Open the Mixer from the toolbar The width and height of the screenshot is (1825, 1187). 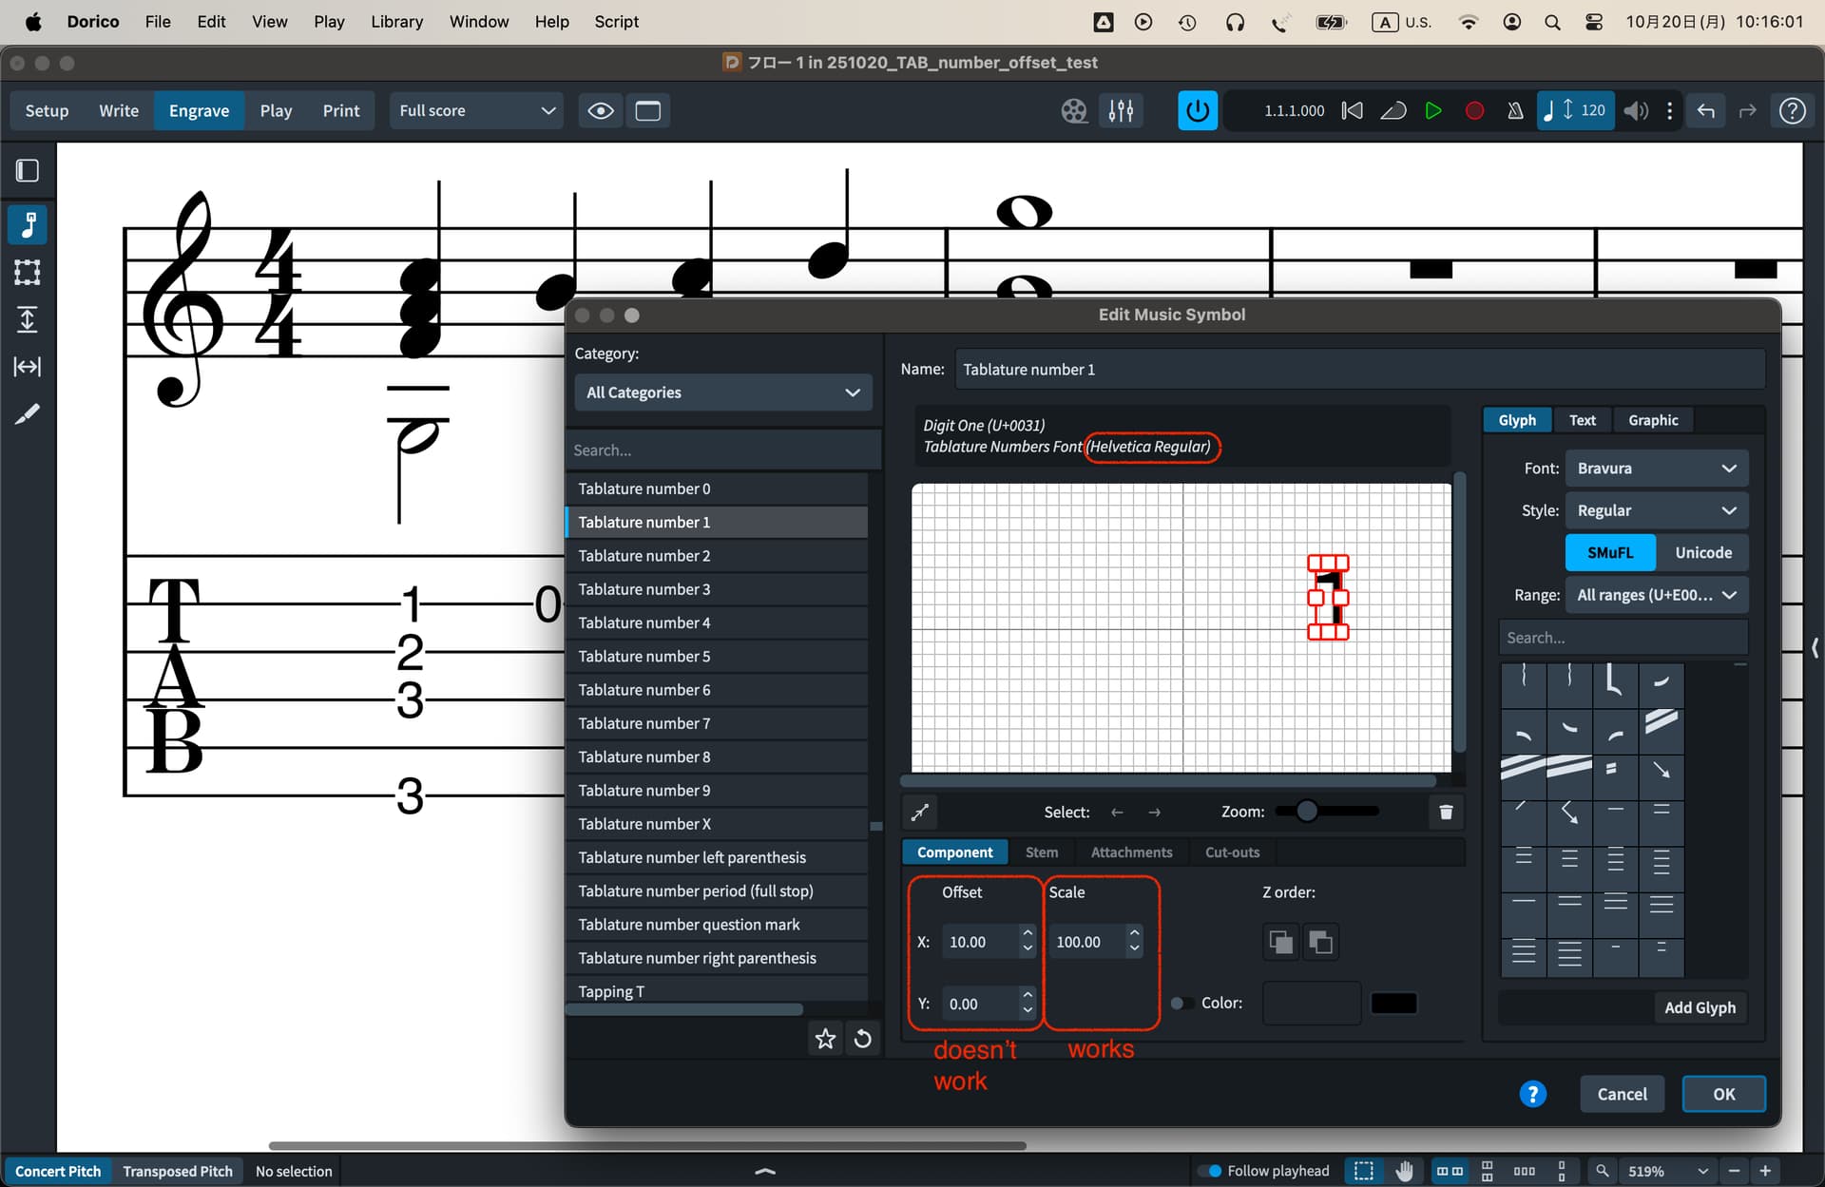click(x=1121, y=111)
